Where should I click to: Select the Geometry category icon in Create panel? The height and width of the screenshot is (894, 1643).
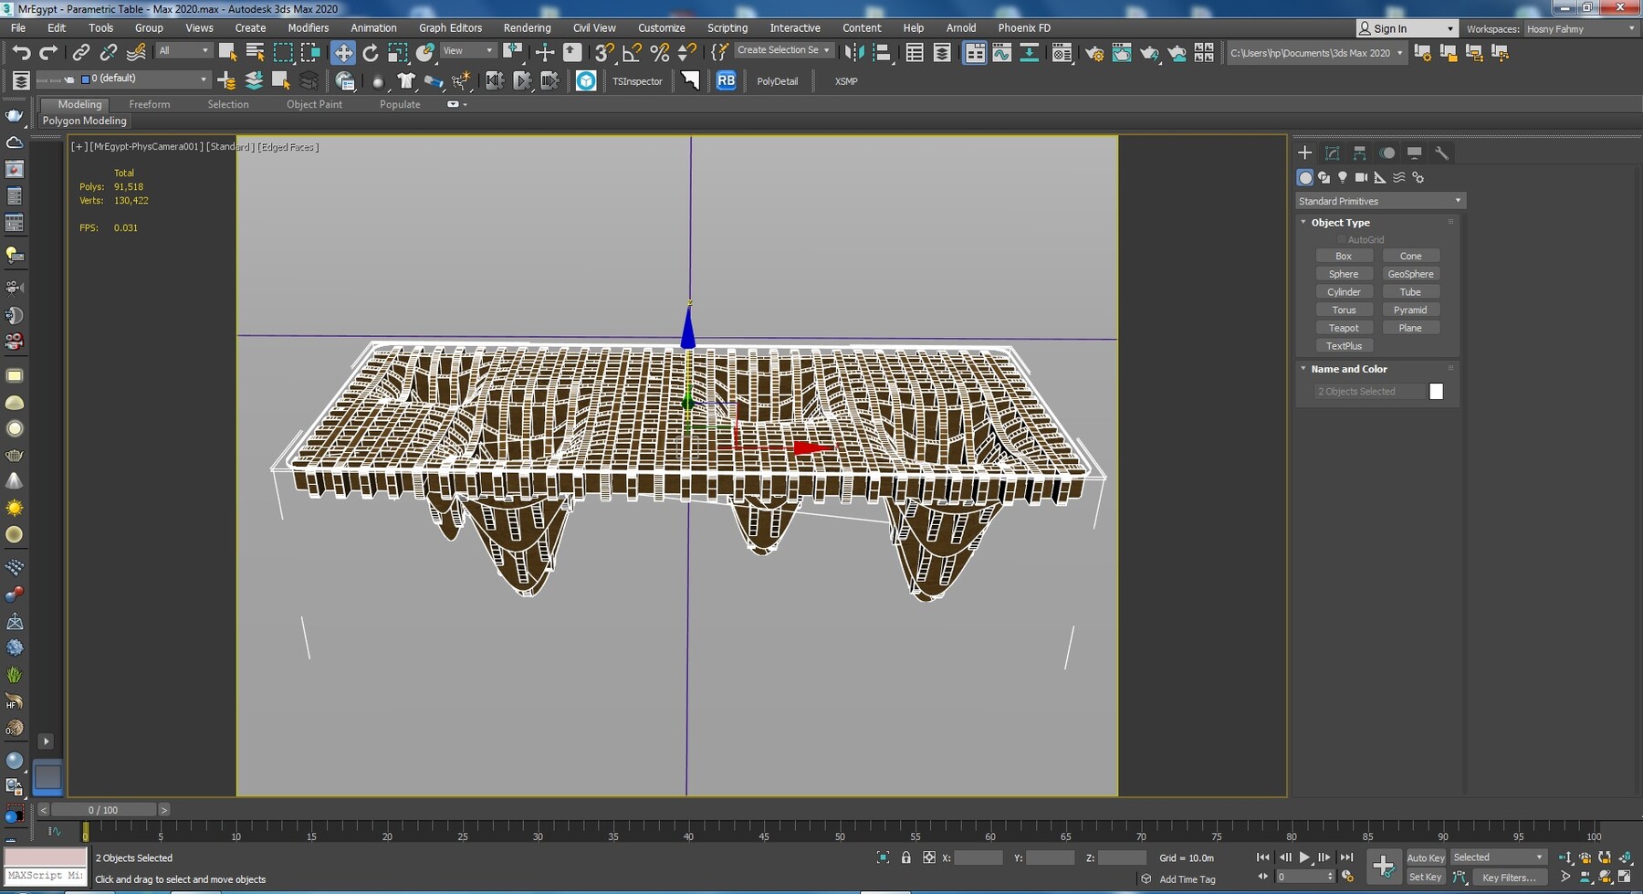[x=1304, y=177]
